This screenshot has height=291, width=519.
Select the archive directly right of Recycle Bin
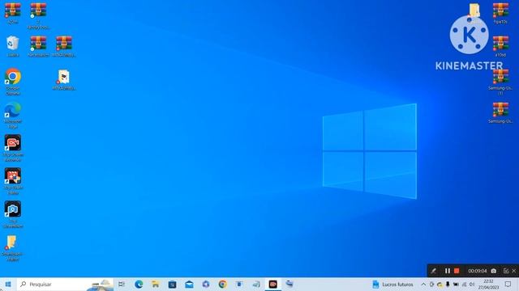[38, 46]
